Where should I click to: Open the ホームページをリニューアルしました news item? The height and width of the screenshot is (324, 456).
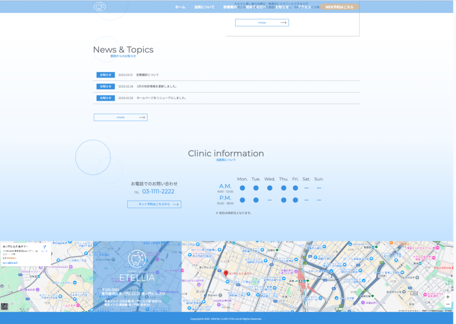[x=161, y=98]
